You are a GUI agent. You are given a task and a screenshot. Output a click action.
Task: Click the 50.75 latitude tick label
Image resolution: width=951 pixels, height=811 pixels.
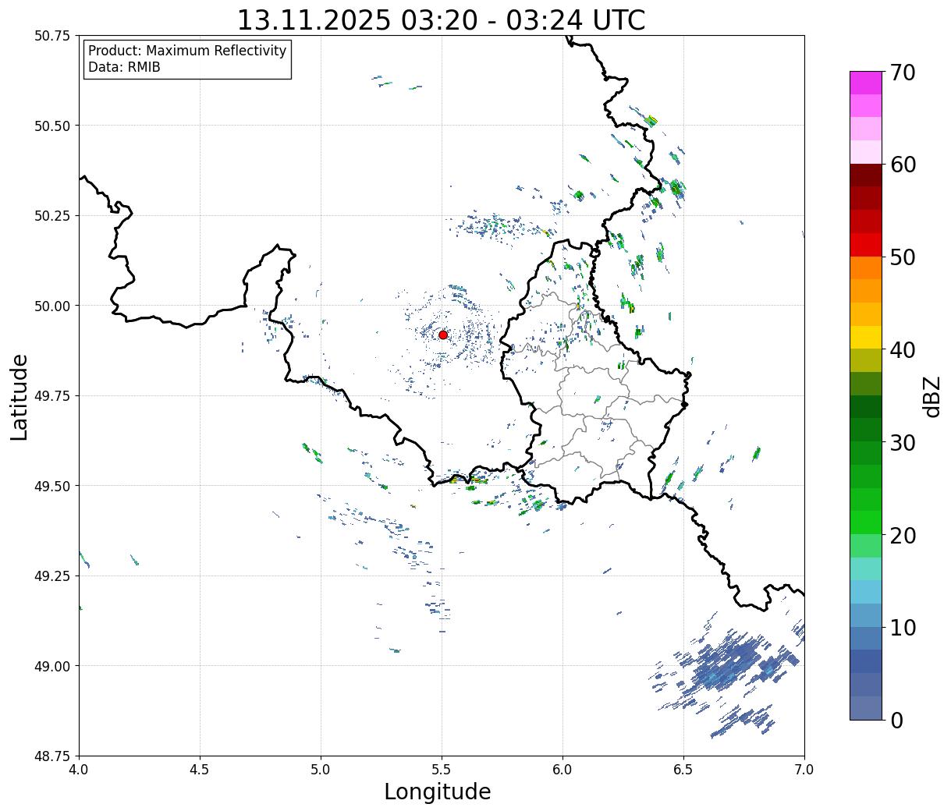point(51,36)
